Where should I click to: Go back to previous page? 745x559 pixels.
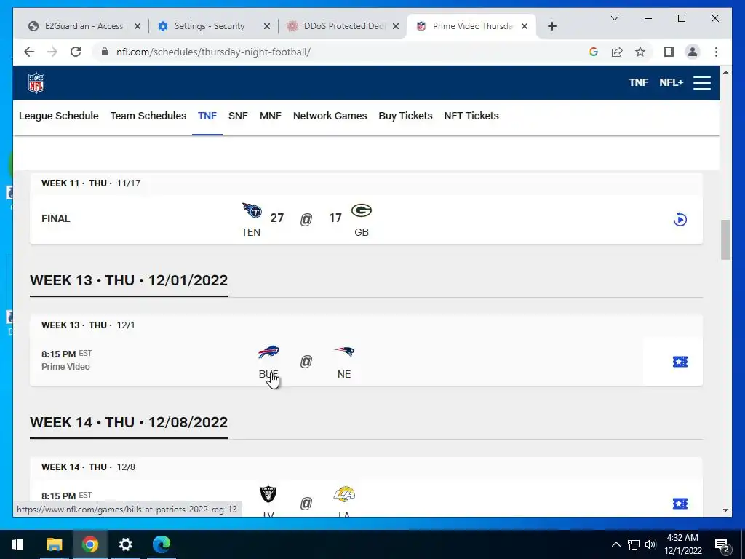[x=29, y=52]
